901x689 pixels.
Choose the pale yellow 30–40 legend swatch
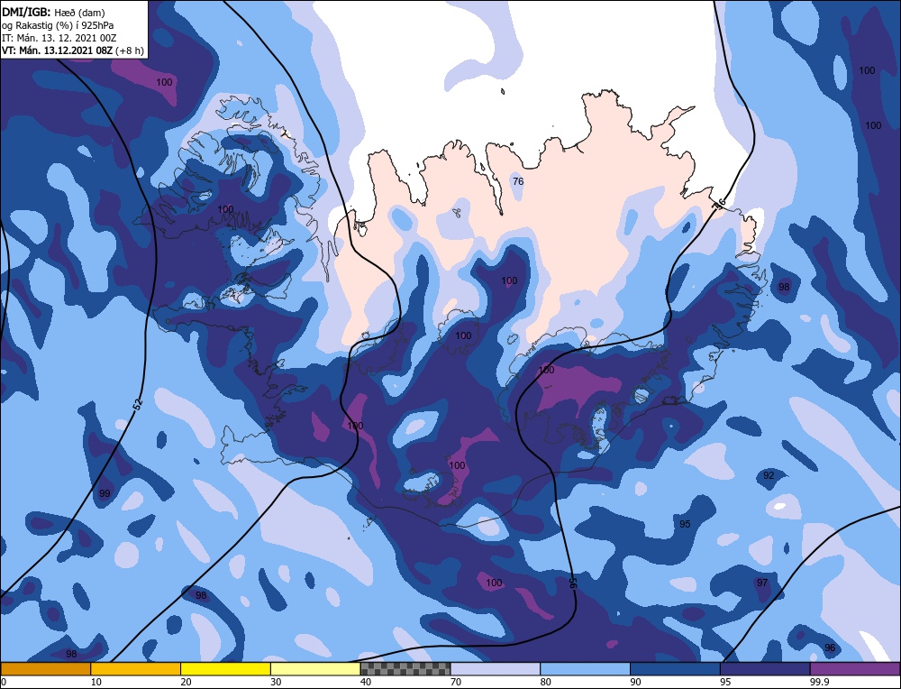tap(315, 668)
